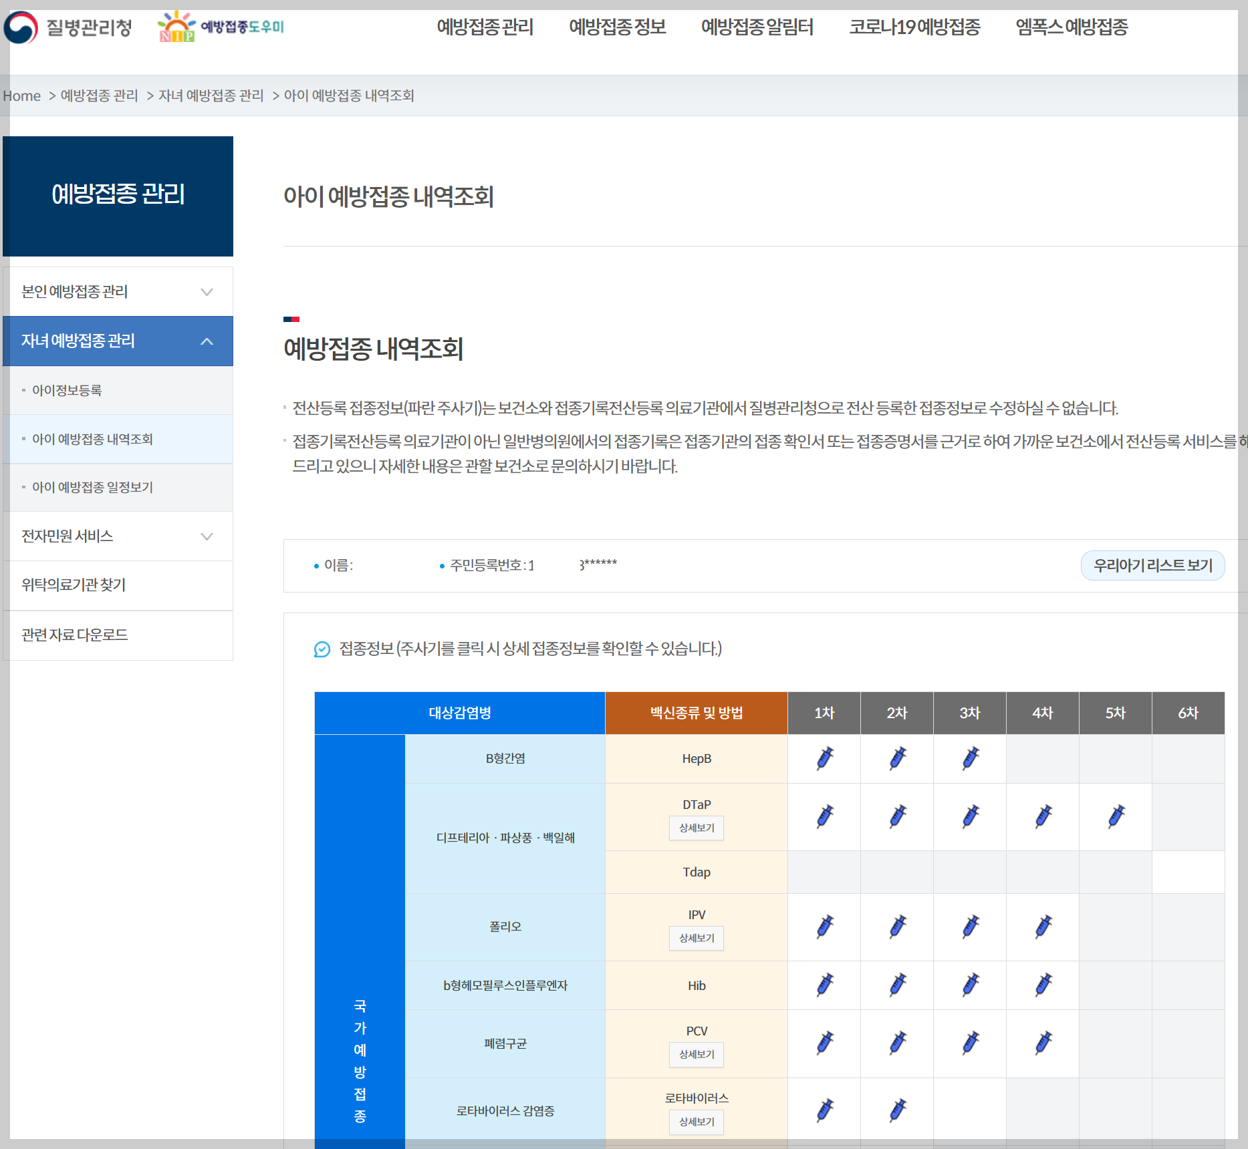The image size is (1248, 1149).
Task: View DTaP 3차 syringe details
Action: tap(971, 816)
